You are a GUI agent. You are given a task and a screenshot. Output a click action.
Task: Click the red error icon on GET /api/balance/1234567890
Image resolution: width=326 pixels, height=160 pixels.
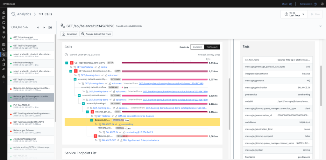(x=72, y=63)
